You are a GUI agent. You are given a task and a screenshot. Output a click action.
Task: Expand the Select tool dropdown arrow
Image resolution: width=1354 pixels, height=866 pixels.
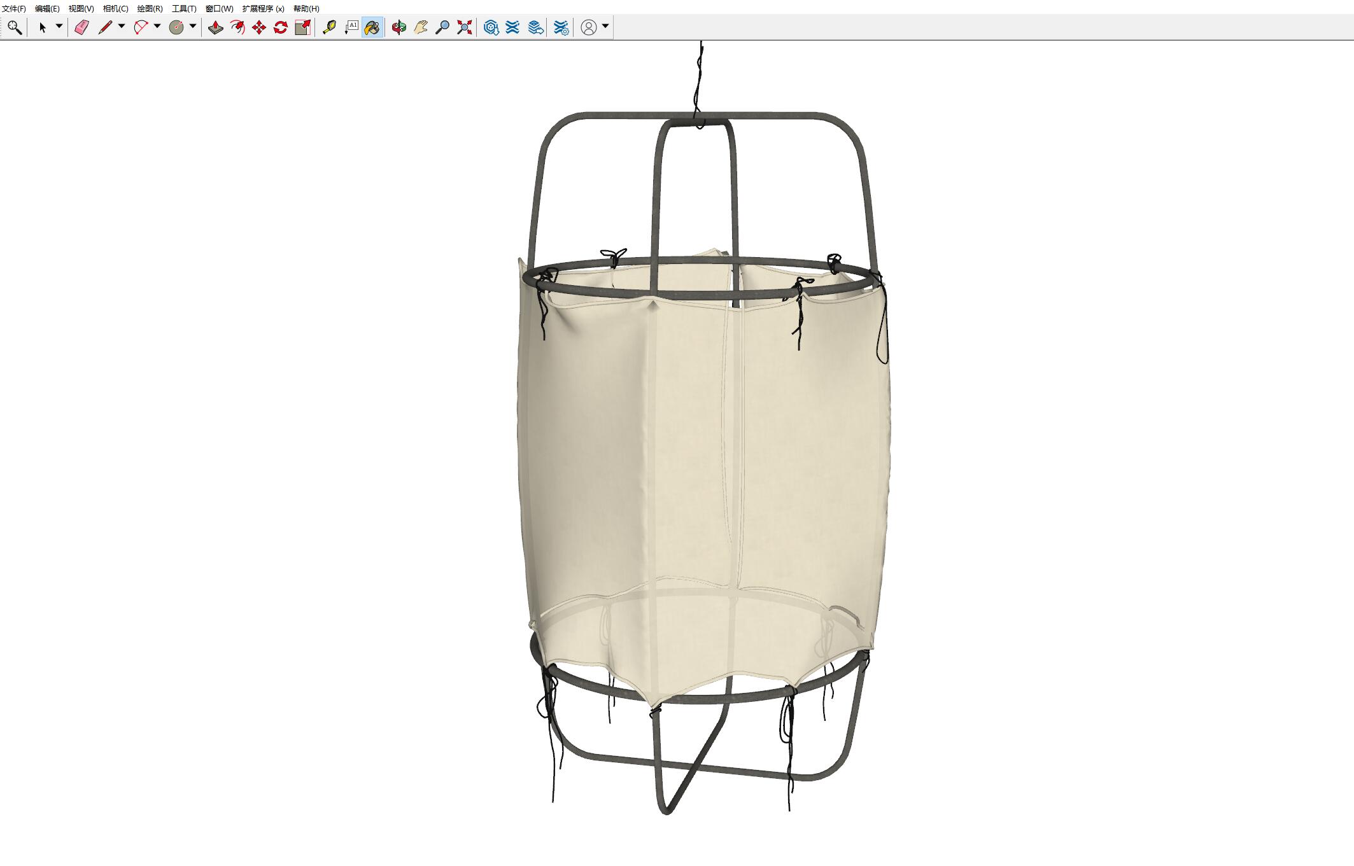pyautogui.click(x=59, y=27)
